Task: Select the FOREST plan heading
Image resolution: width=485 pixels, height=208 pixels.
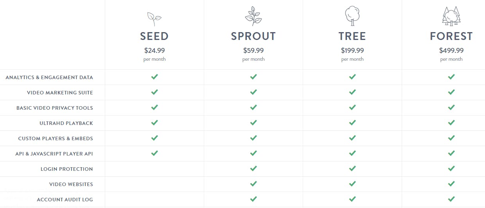Action: (x=451, y=36)
